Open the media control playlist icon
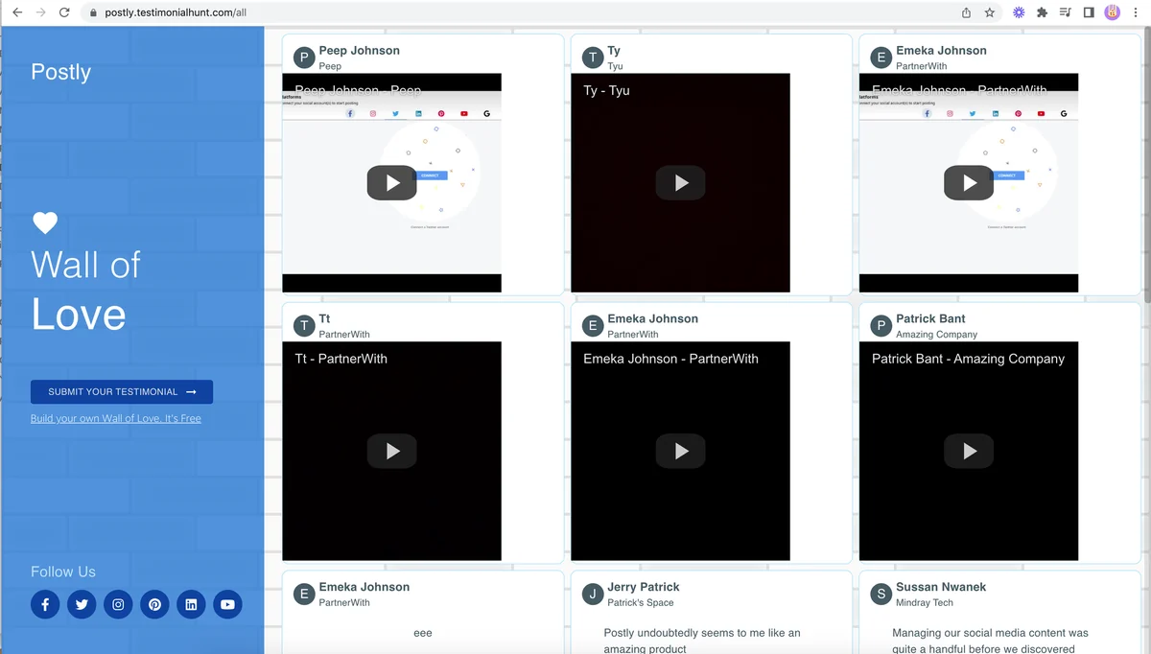The image size is (1151, 654). [1066, 12]
